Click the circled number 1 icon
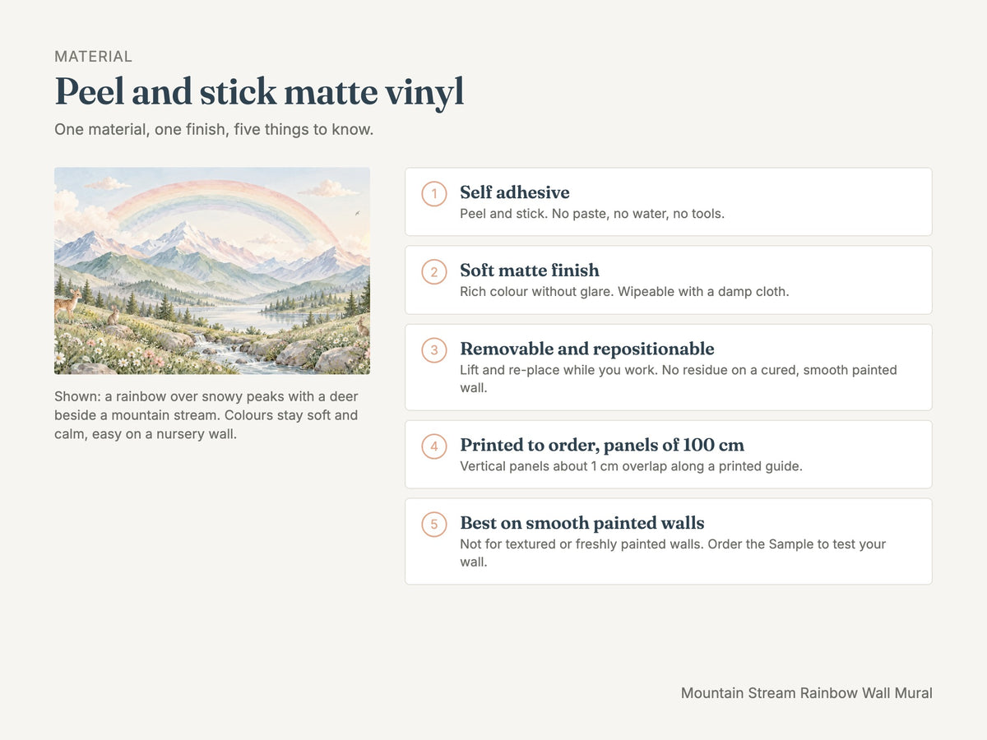The image size is (987, 740). [x=434, y=194]
